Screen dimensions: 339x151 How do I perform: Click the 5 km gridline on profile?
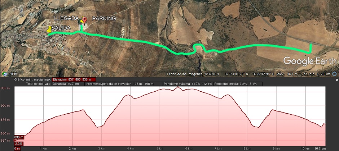pyautogui.click(x=160, y=116)
